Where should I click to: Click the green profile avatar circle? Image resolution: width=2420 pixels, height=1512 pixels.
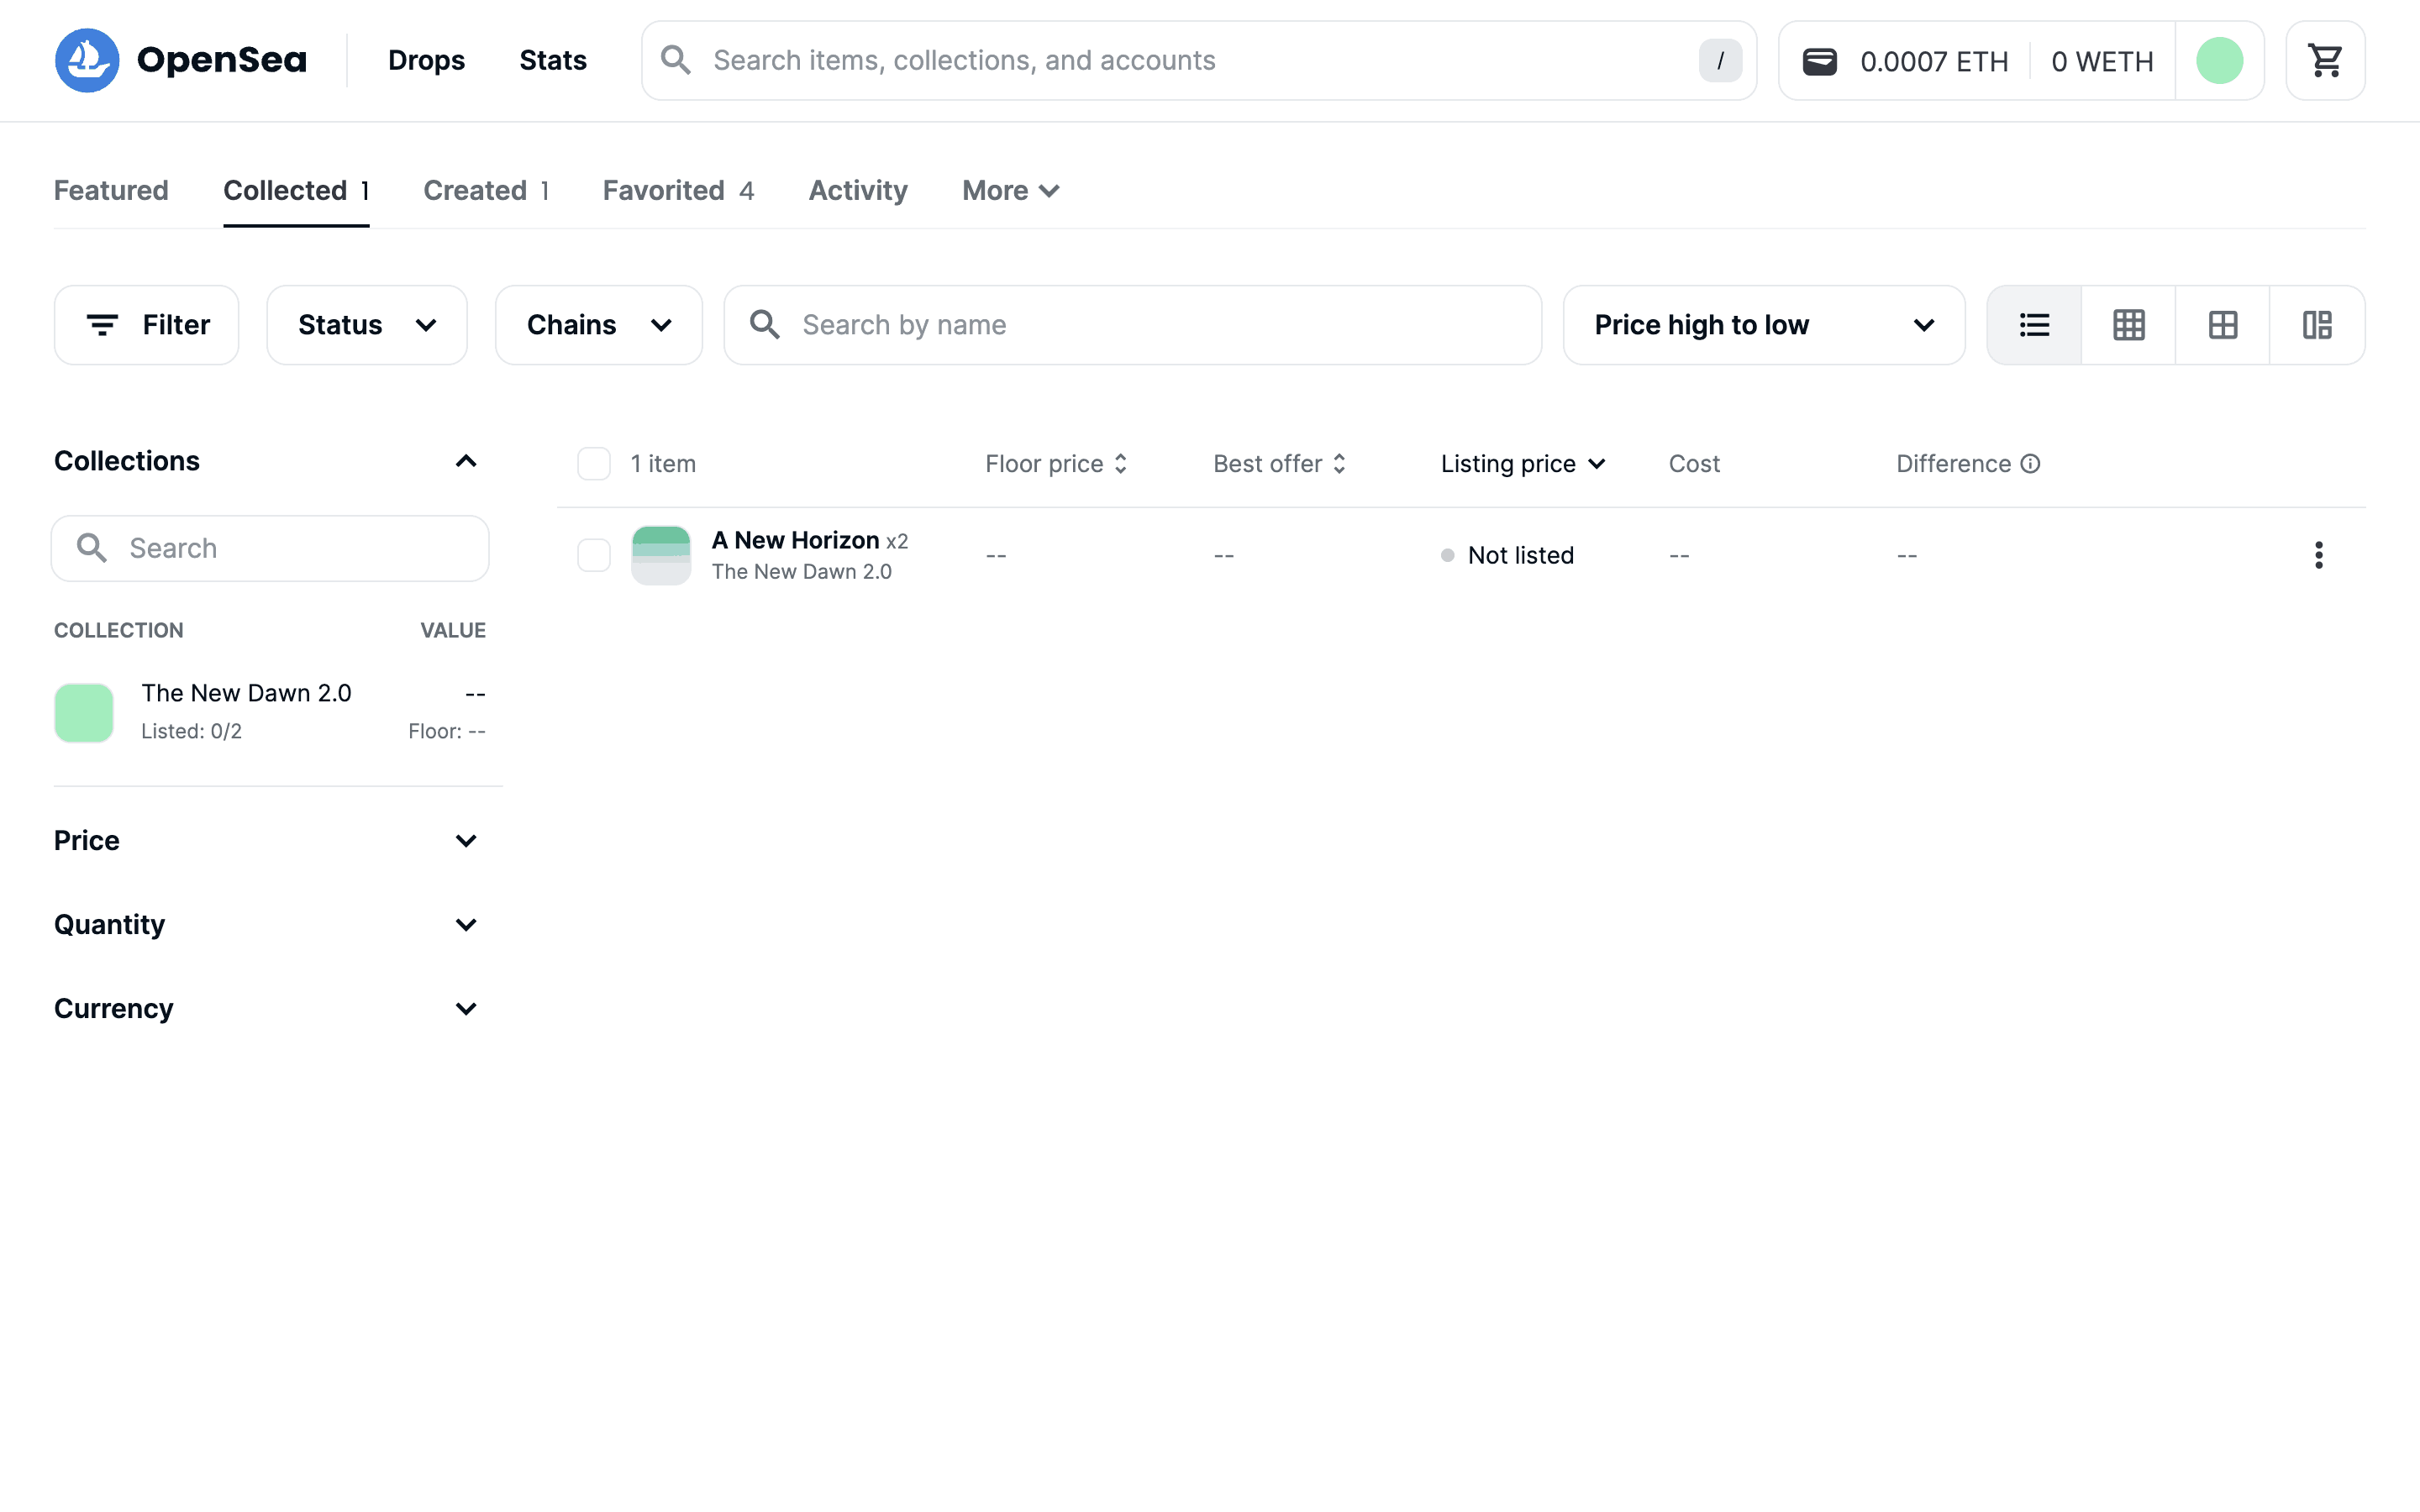(x=2219, y=61)
